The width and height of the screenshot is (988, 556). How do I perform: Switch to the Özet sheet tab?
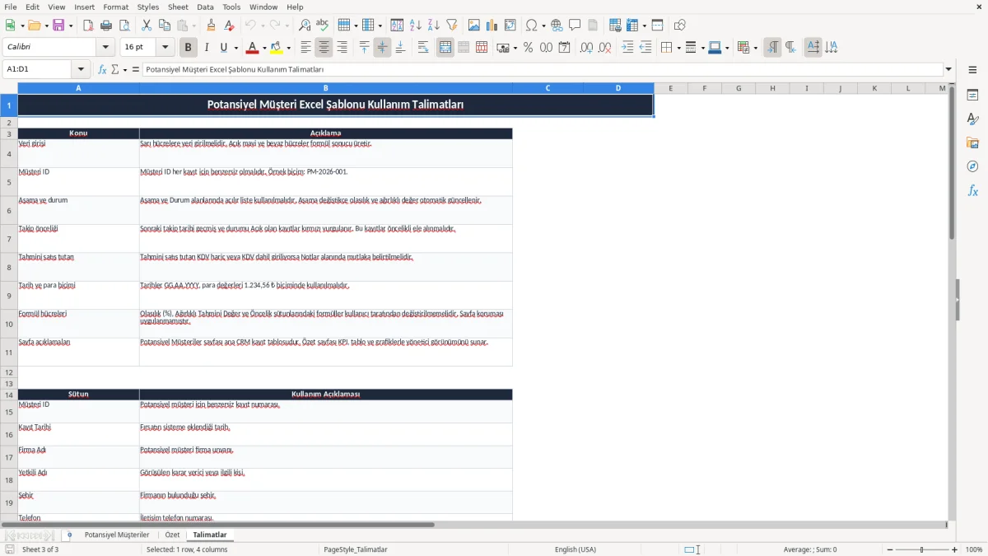[172, 535]
